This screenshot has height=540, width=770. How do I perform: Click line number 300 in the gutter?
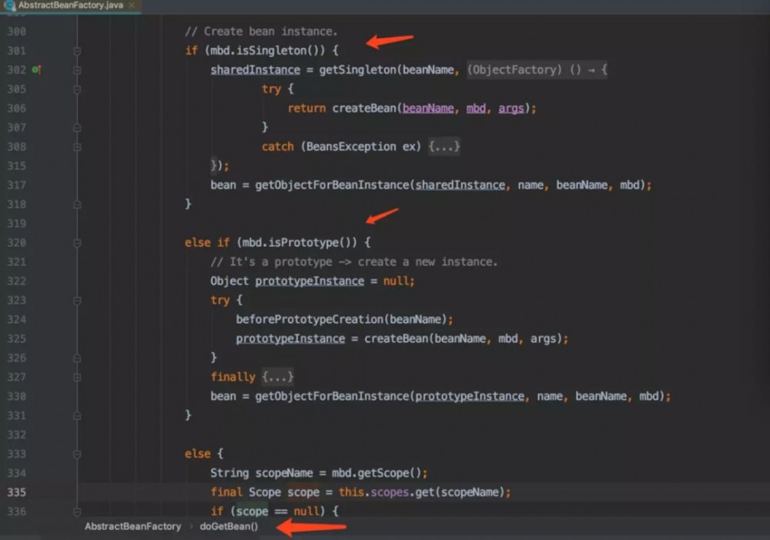(x=16, y=32)
